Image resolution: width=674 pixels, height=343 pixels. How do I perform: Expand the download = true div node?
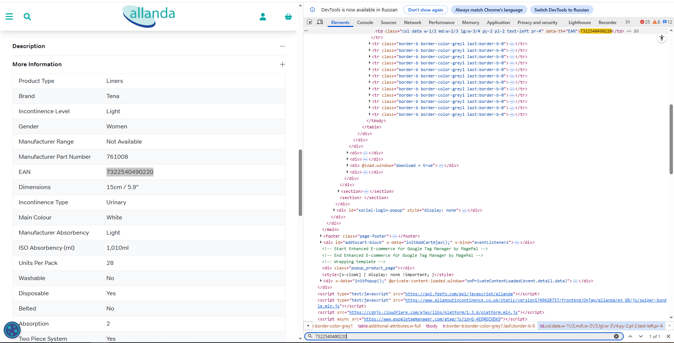pos(348,165)
